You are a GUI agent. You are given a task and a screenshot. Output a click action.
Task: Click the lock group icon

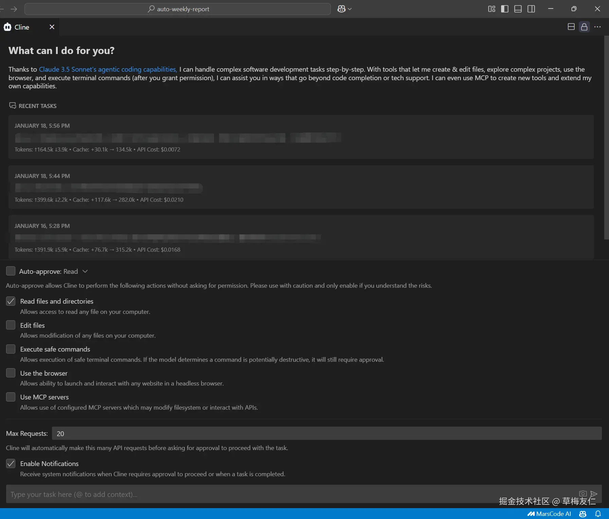click(x=584, y=27)
